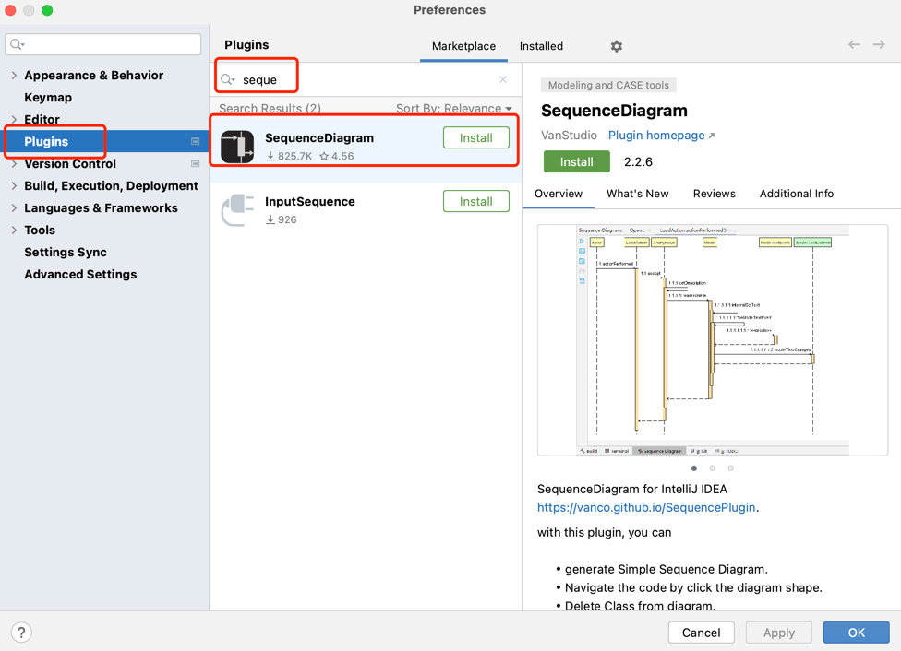Click the plugin search field containing seque
Image resolution: width=901 pixels, height=651 pixels.
(366, 79)
